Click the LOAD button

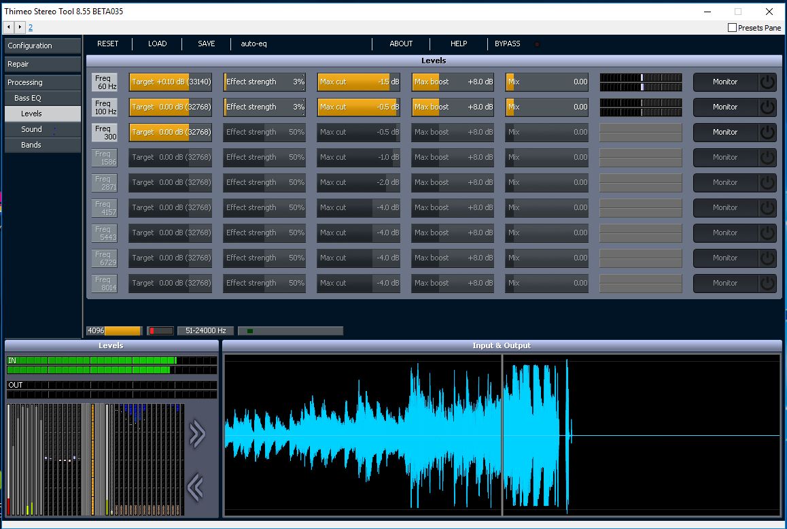(x=157, y=44)
